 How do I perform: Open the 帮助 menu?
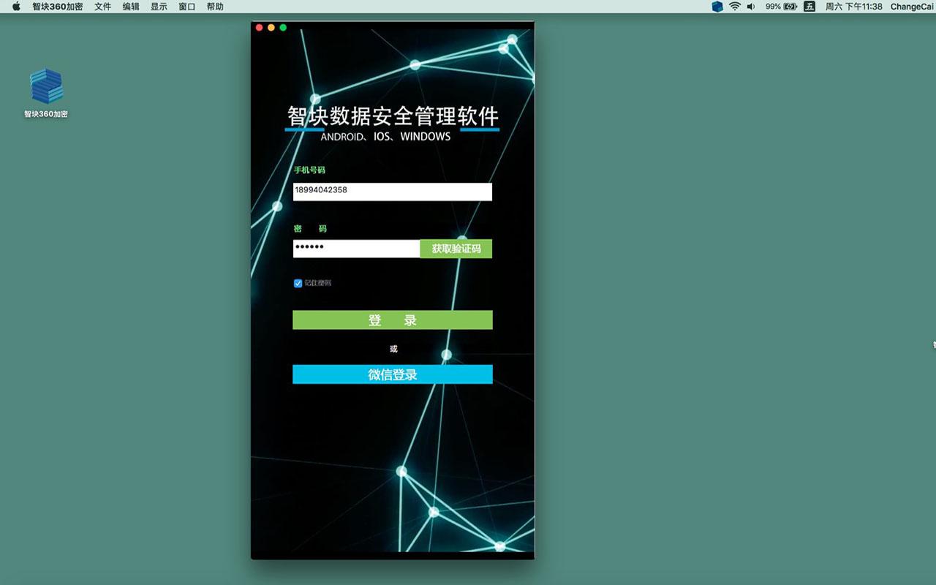(215, 7)
